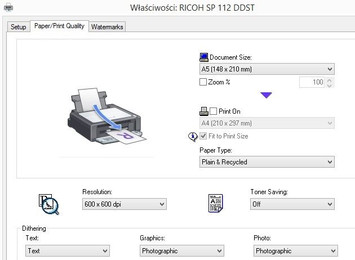The height and width of the screenshot is (260, 355).
Task: Click the Dithering group heading
Action: (x=34, y=228)
